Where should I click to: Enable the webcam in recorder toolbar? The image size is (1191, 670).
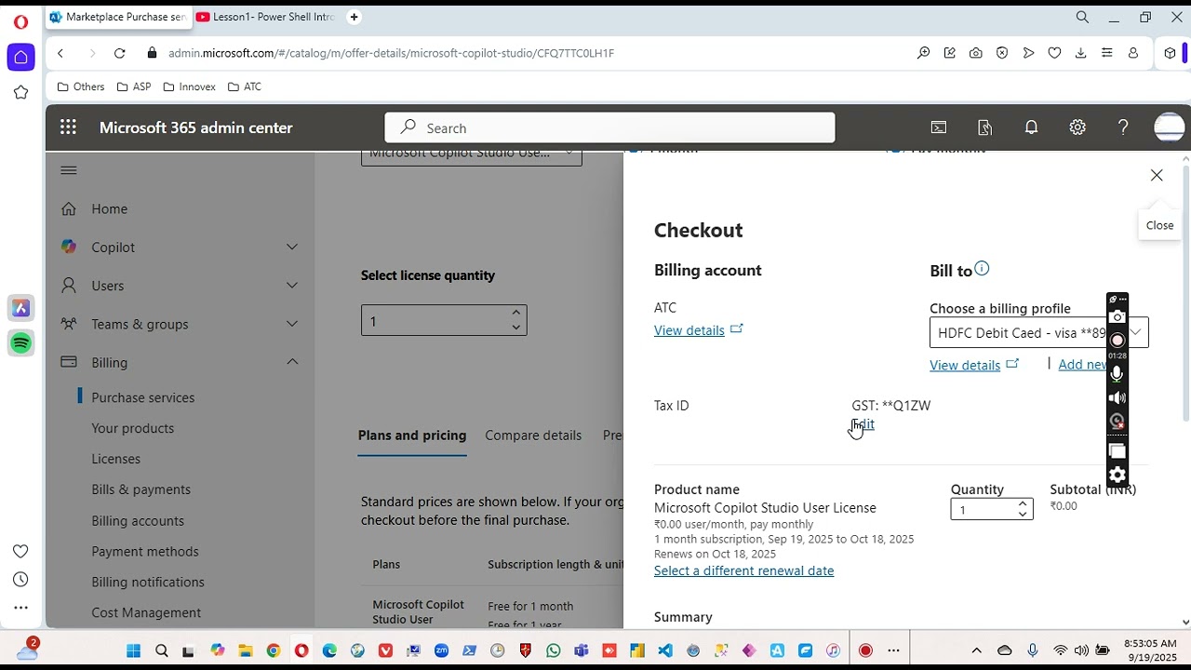[1117, 421]
